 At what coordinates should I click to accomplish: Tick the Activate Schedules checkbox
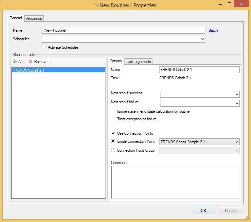[44, 47]
